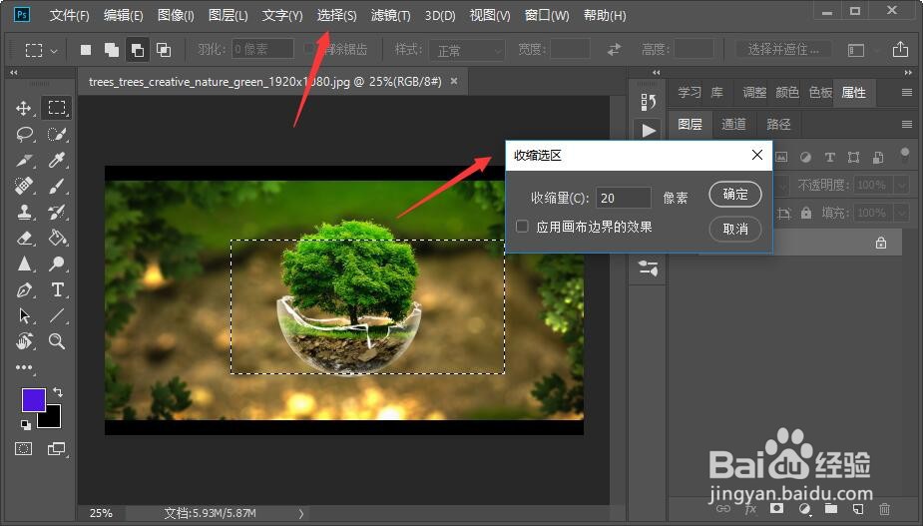
Task: Open the tool preset dropdown arrow
Action: click(x=54, y=51)
